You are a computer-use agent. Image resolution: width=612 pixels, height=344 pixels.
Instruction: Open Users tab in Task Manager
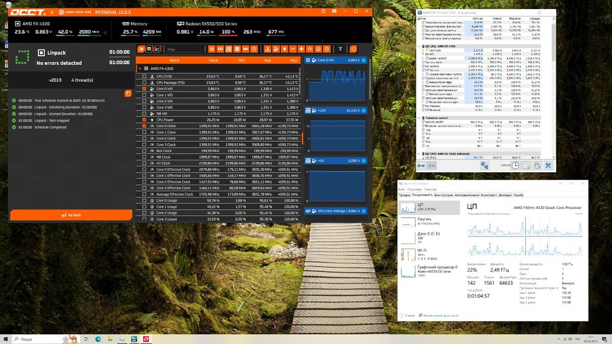[488, 195]
